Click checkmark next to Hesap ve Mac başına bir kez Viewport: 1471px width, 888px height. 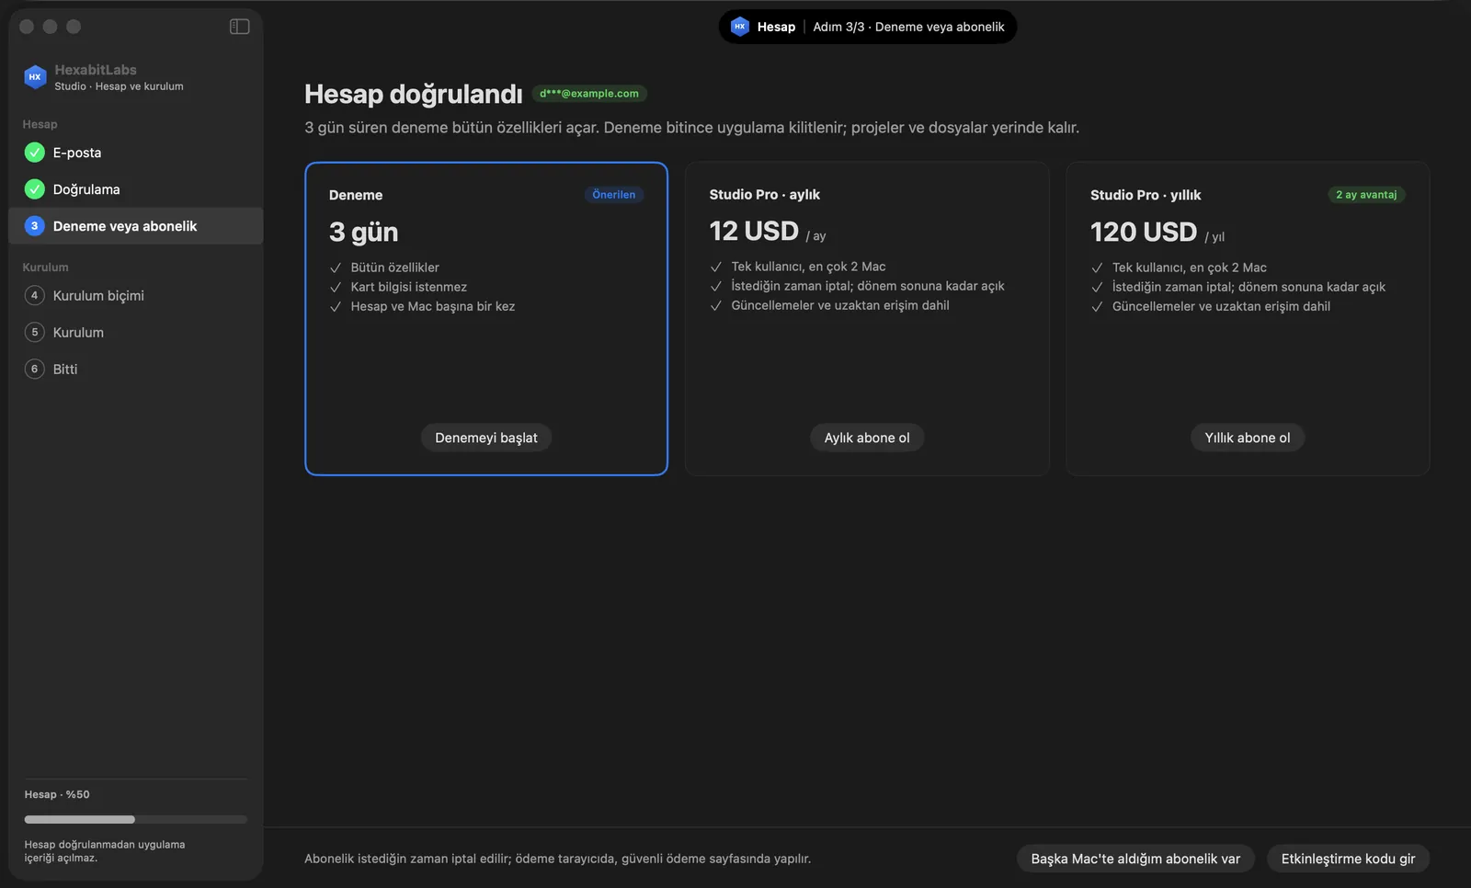pos(336,306)
